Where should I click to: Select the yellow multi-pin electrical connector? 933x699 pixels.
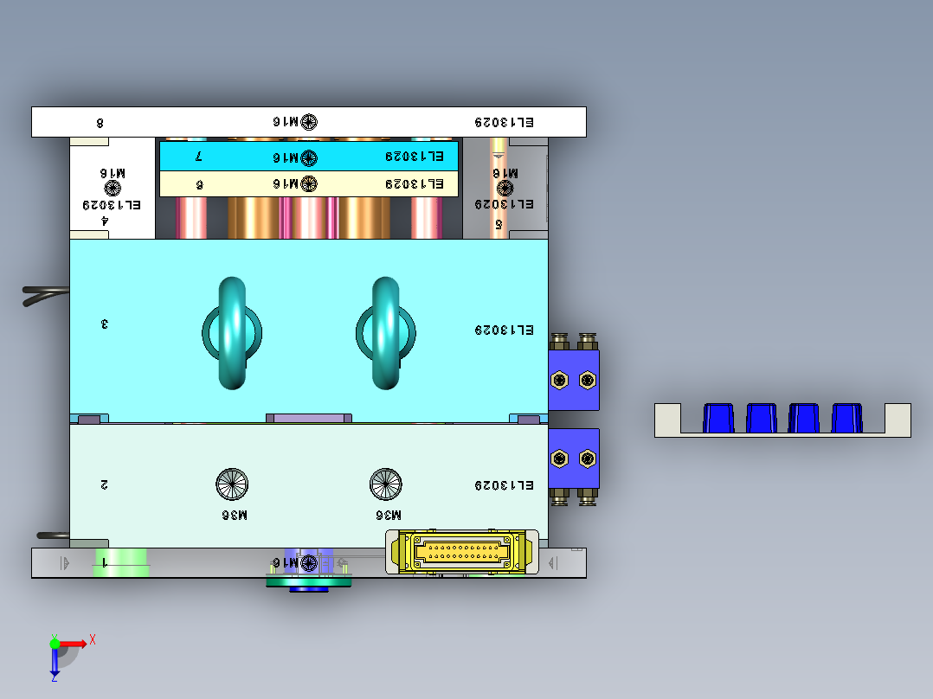(x=462, y=552)
